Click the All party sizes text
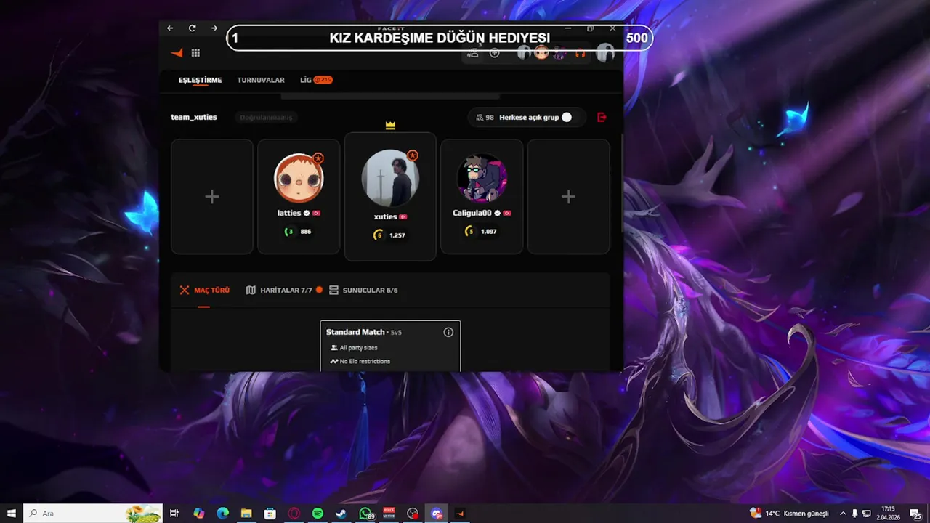This screenshot has width=930, height=523. (x=358, y=348)
